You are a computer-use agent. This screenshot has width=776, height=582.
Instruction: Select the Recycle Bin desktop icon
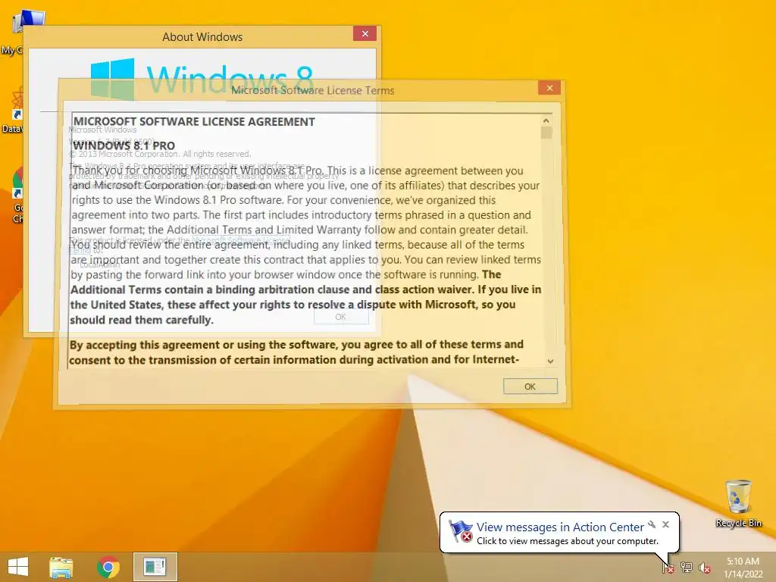click(738, 503)
